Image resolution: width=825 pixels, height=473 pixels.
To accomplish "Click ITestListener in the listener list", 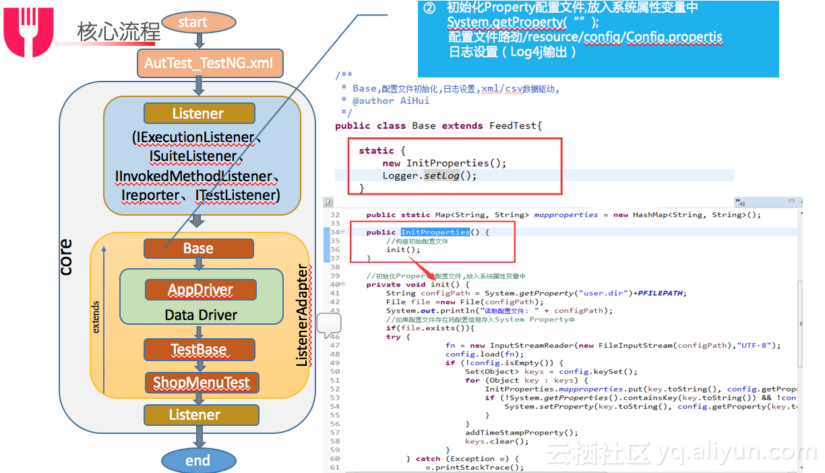I will (237, 196).
